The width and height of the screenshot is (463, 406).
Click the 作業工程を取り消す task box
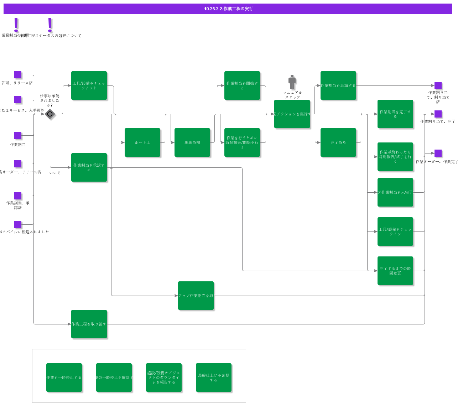pyautogui.click(x=89, y=324)
